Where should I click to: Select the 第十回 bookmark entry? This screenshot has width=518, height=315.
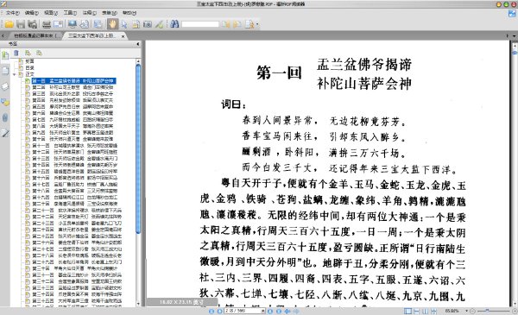coord(73,139)
